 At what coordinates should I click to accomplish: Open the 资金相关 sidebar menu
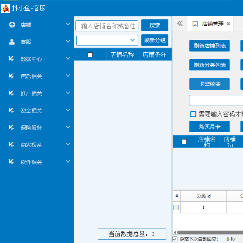tap(37, 111)
